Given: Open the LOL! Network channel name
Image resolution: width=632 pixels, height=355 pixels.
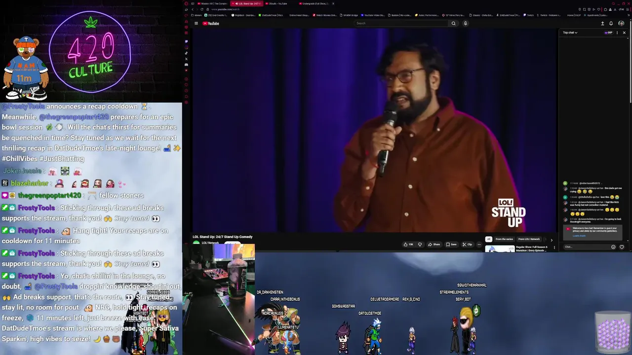Looking at the screenshot, I should (210, 243).
